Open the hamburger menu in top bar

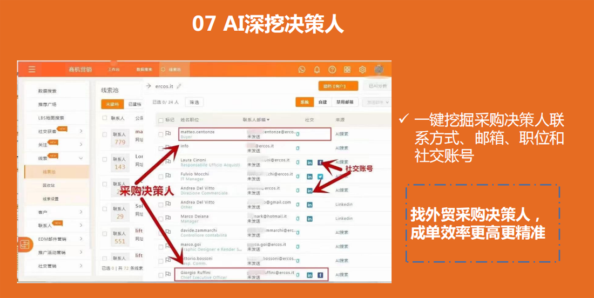click(x=32, y=70)
